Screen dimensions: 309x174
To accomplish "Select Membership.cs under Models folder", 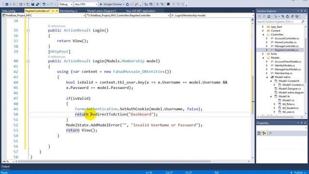I will (x=283, y=73).
